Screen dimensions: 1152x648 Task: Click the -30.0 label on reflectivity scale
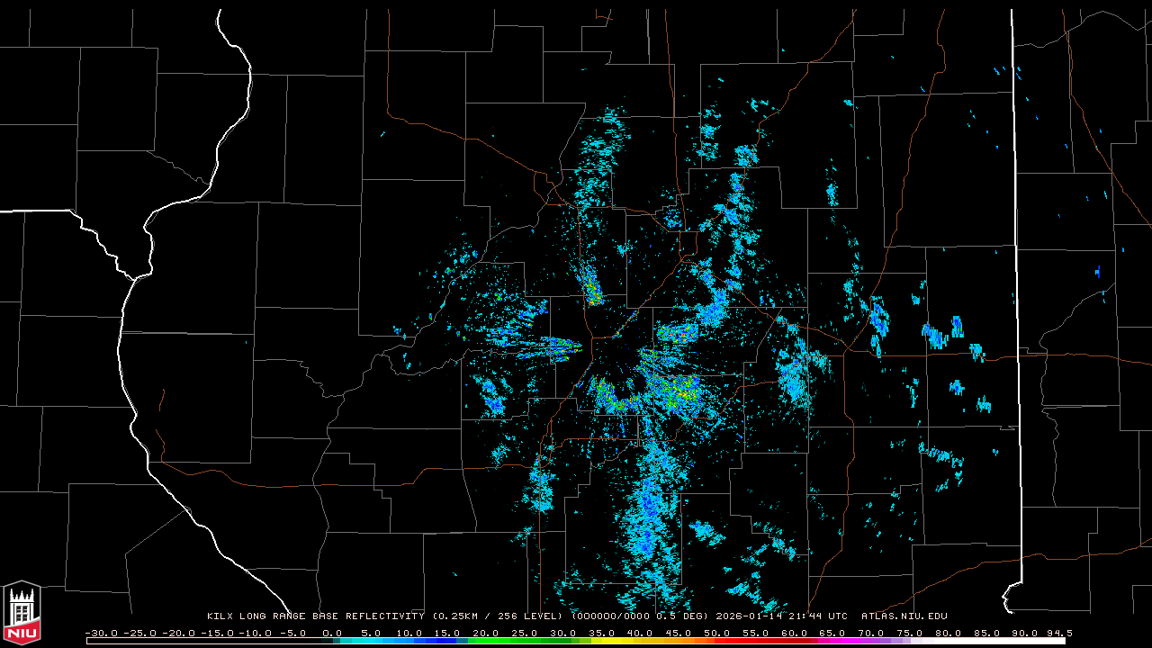pos(101,633)
